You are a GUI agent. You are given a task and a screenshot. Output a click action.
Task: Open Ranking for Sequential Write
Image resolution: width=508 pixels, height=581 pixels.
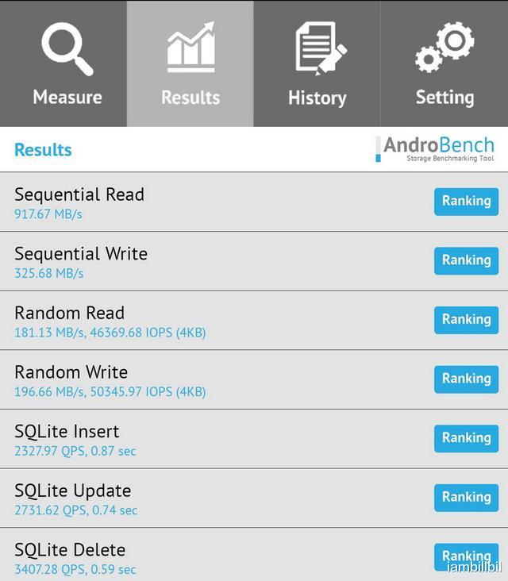point(466,260)
